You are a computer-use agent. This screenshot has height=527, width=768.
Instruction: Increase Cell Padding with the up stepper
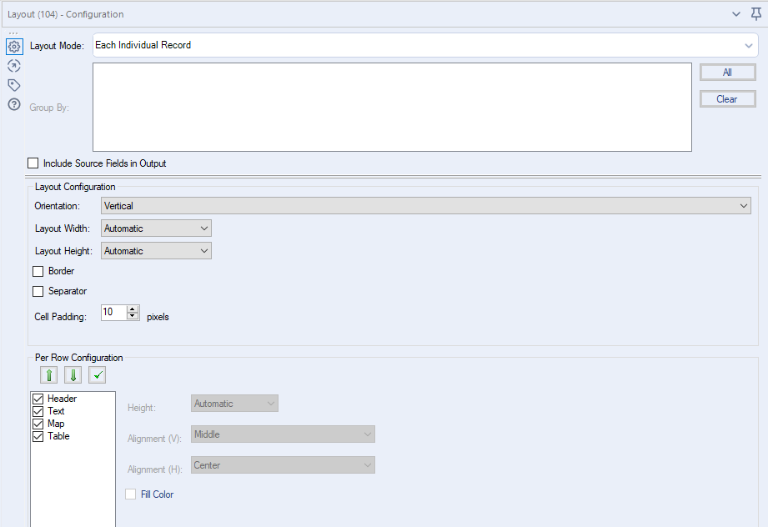tap(133, 309)
